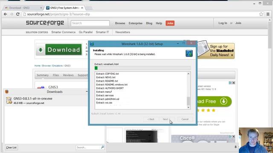This screenshot has width=273, height=153.
Task: Select the Summary tab
Action: 43,75
